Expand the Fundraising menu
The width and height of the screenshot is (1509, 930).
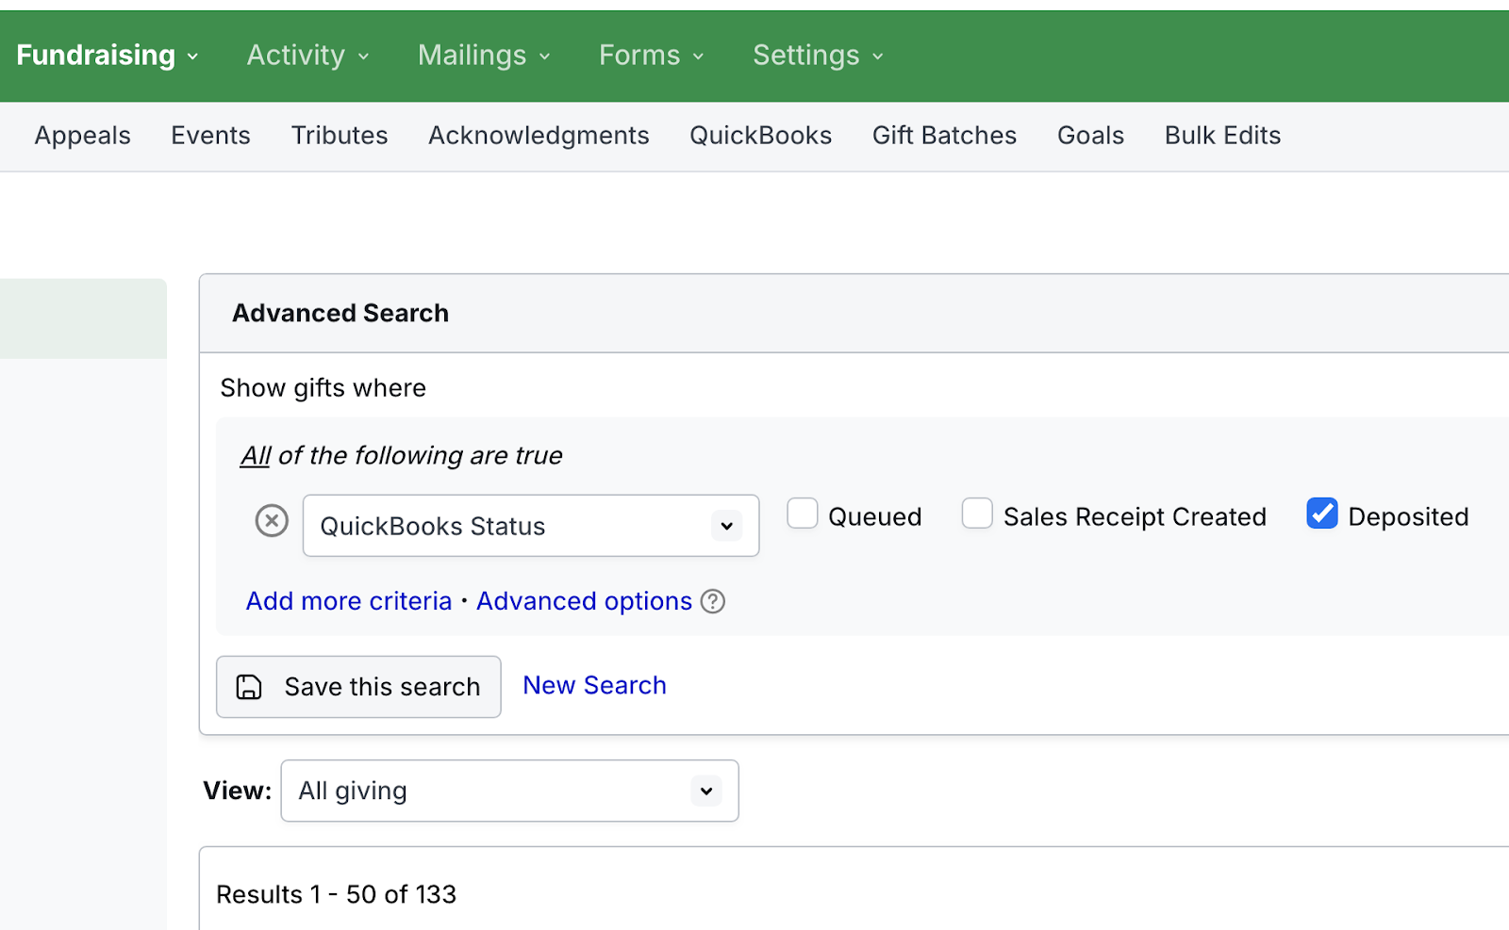pos(108,56)
